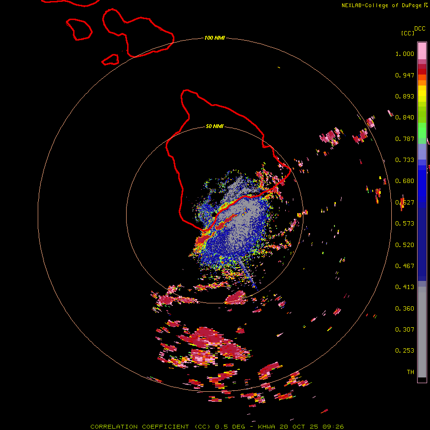Click the black radar site dot at ring center

214,214
